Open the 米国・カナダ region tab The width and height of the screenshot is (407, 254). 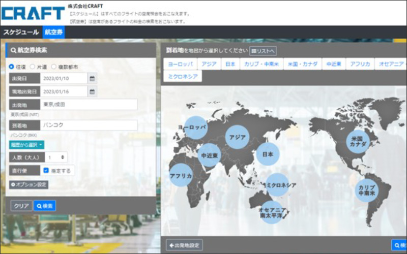pos(303,64)
